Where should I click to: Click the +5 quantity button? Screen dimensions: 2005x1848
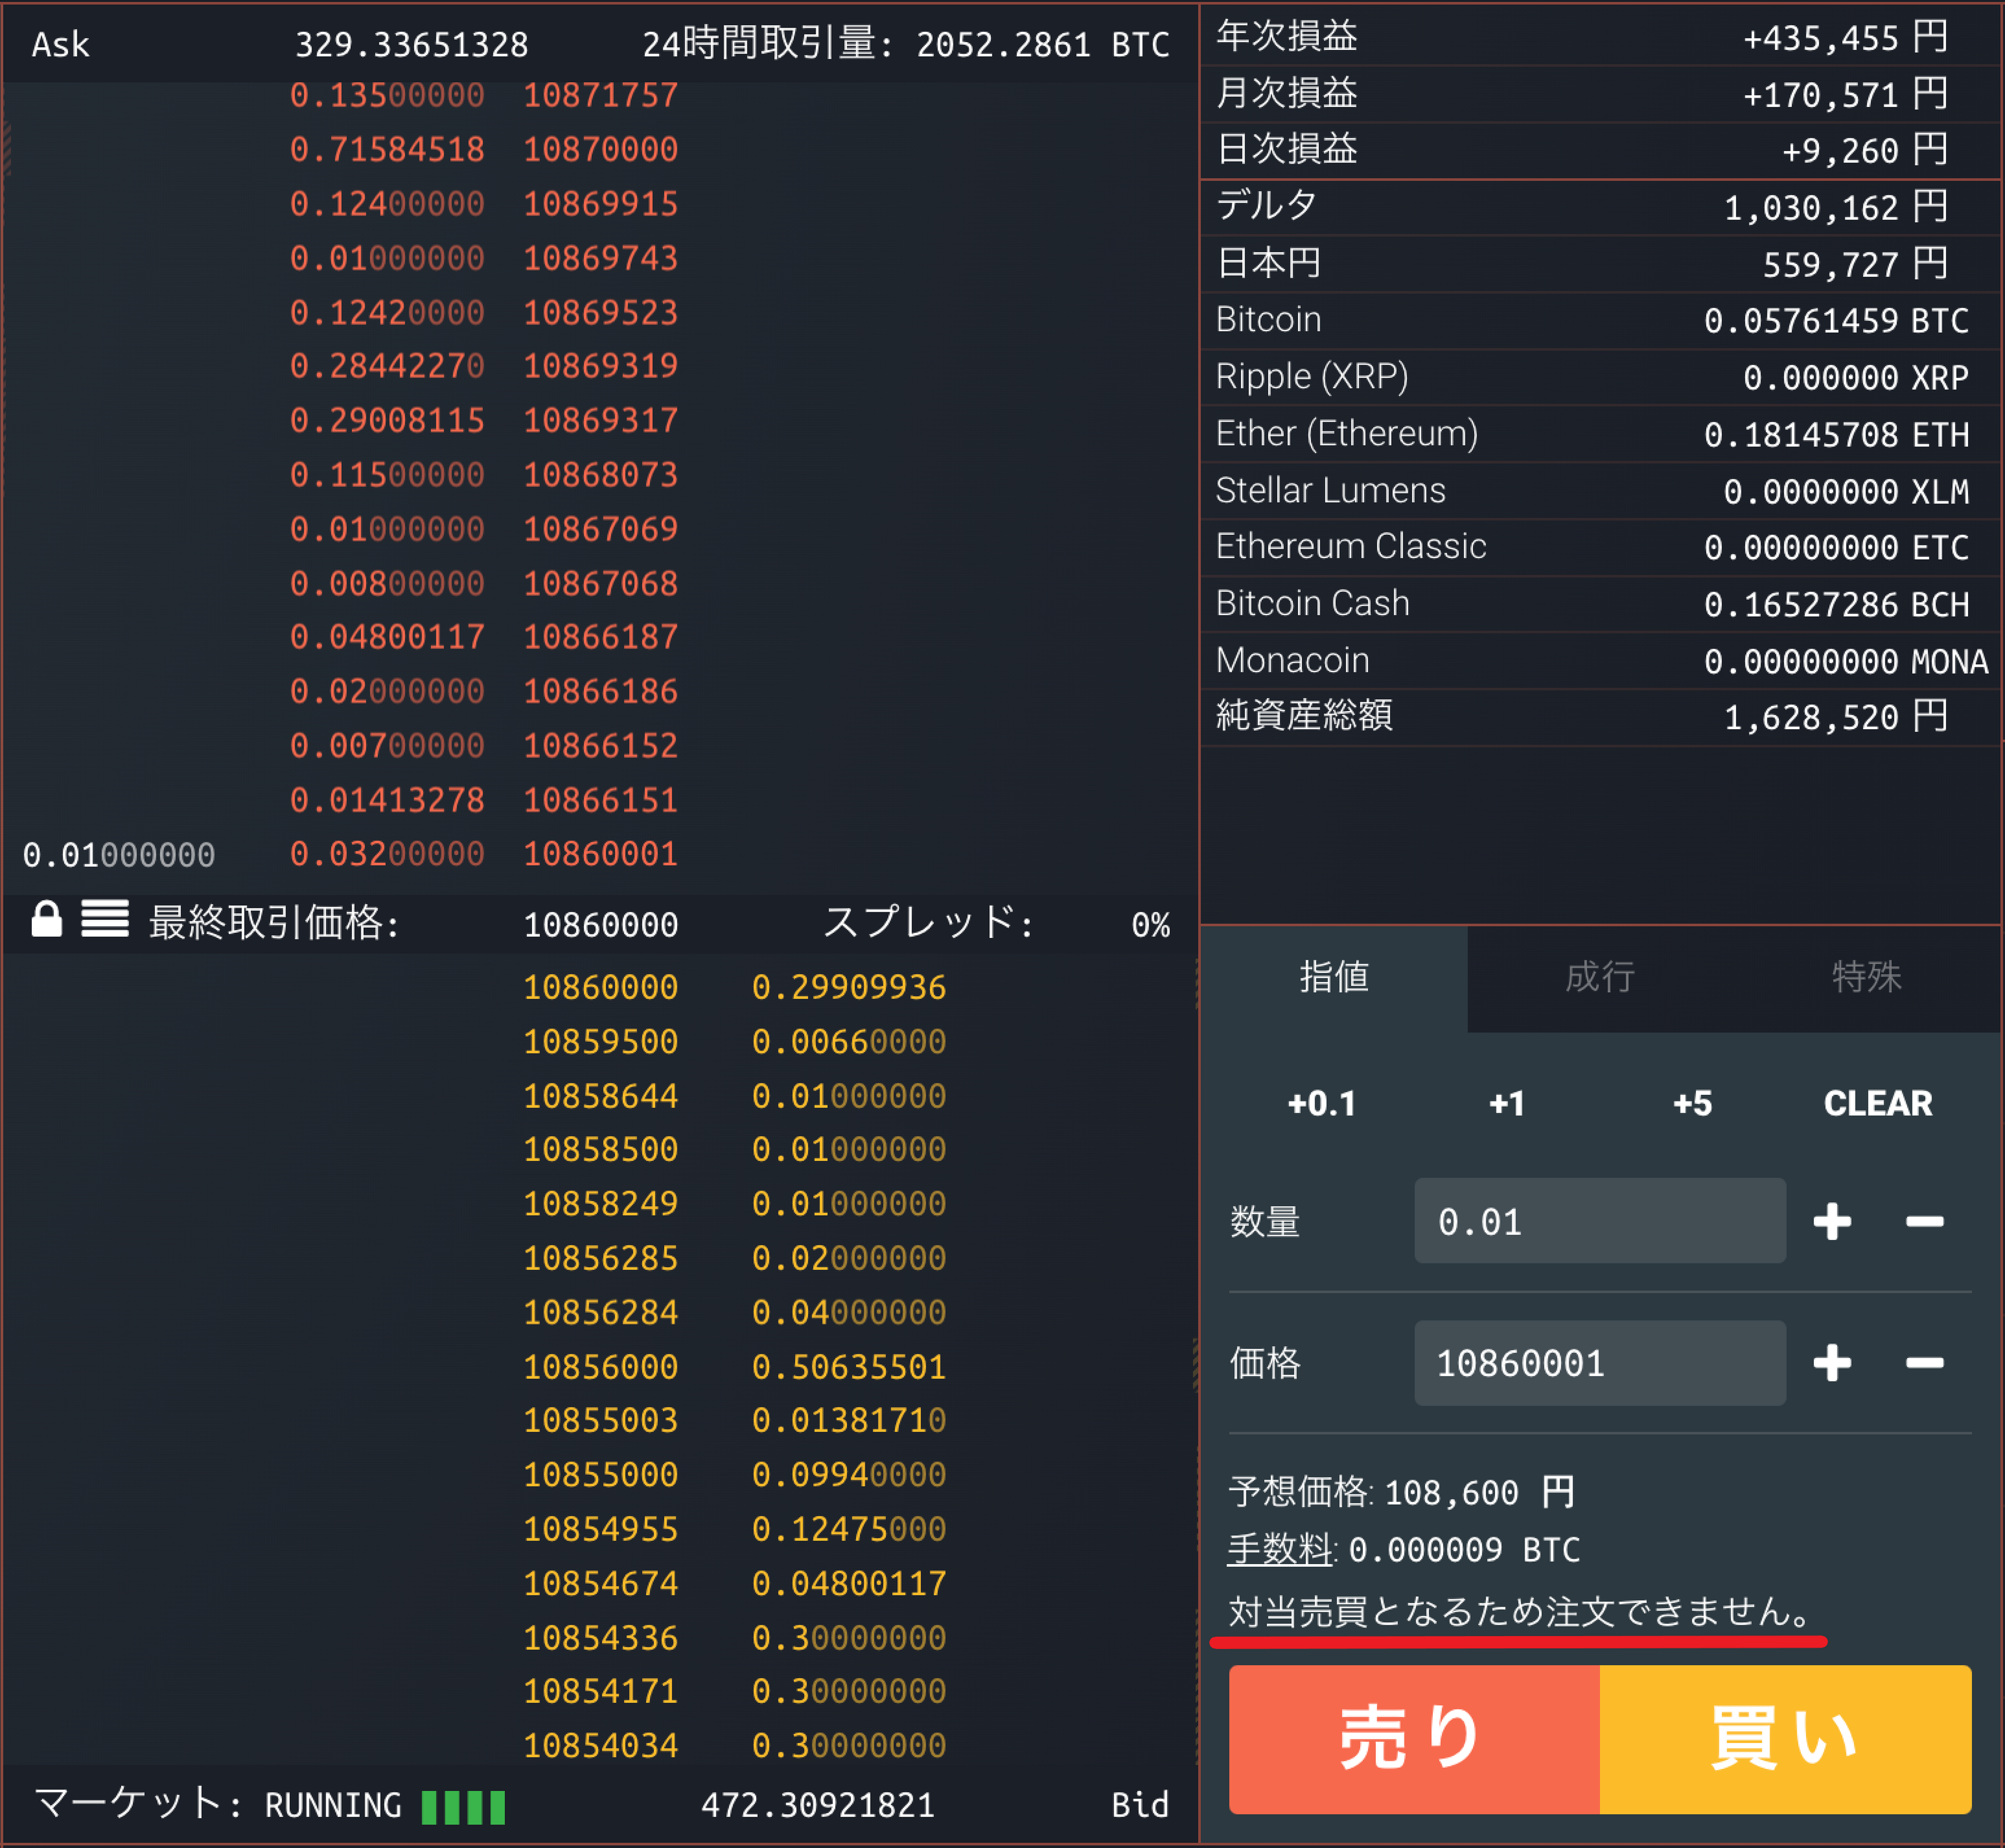pyautogui.click(x=1692, y=1103)
